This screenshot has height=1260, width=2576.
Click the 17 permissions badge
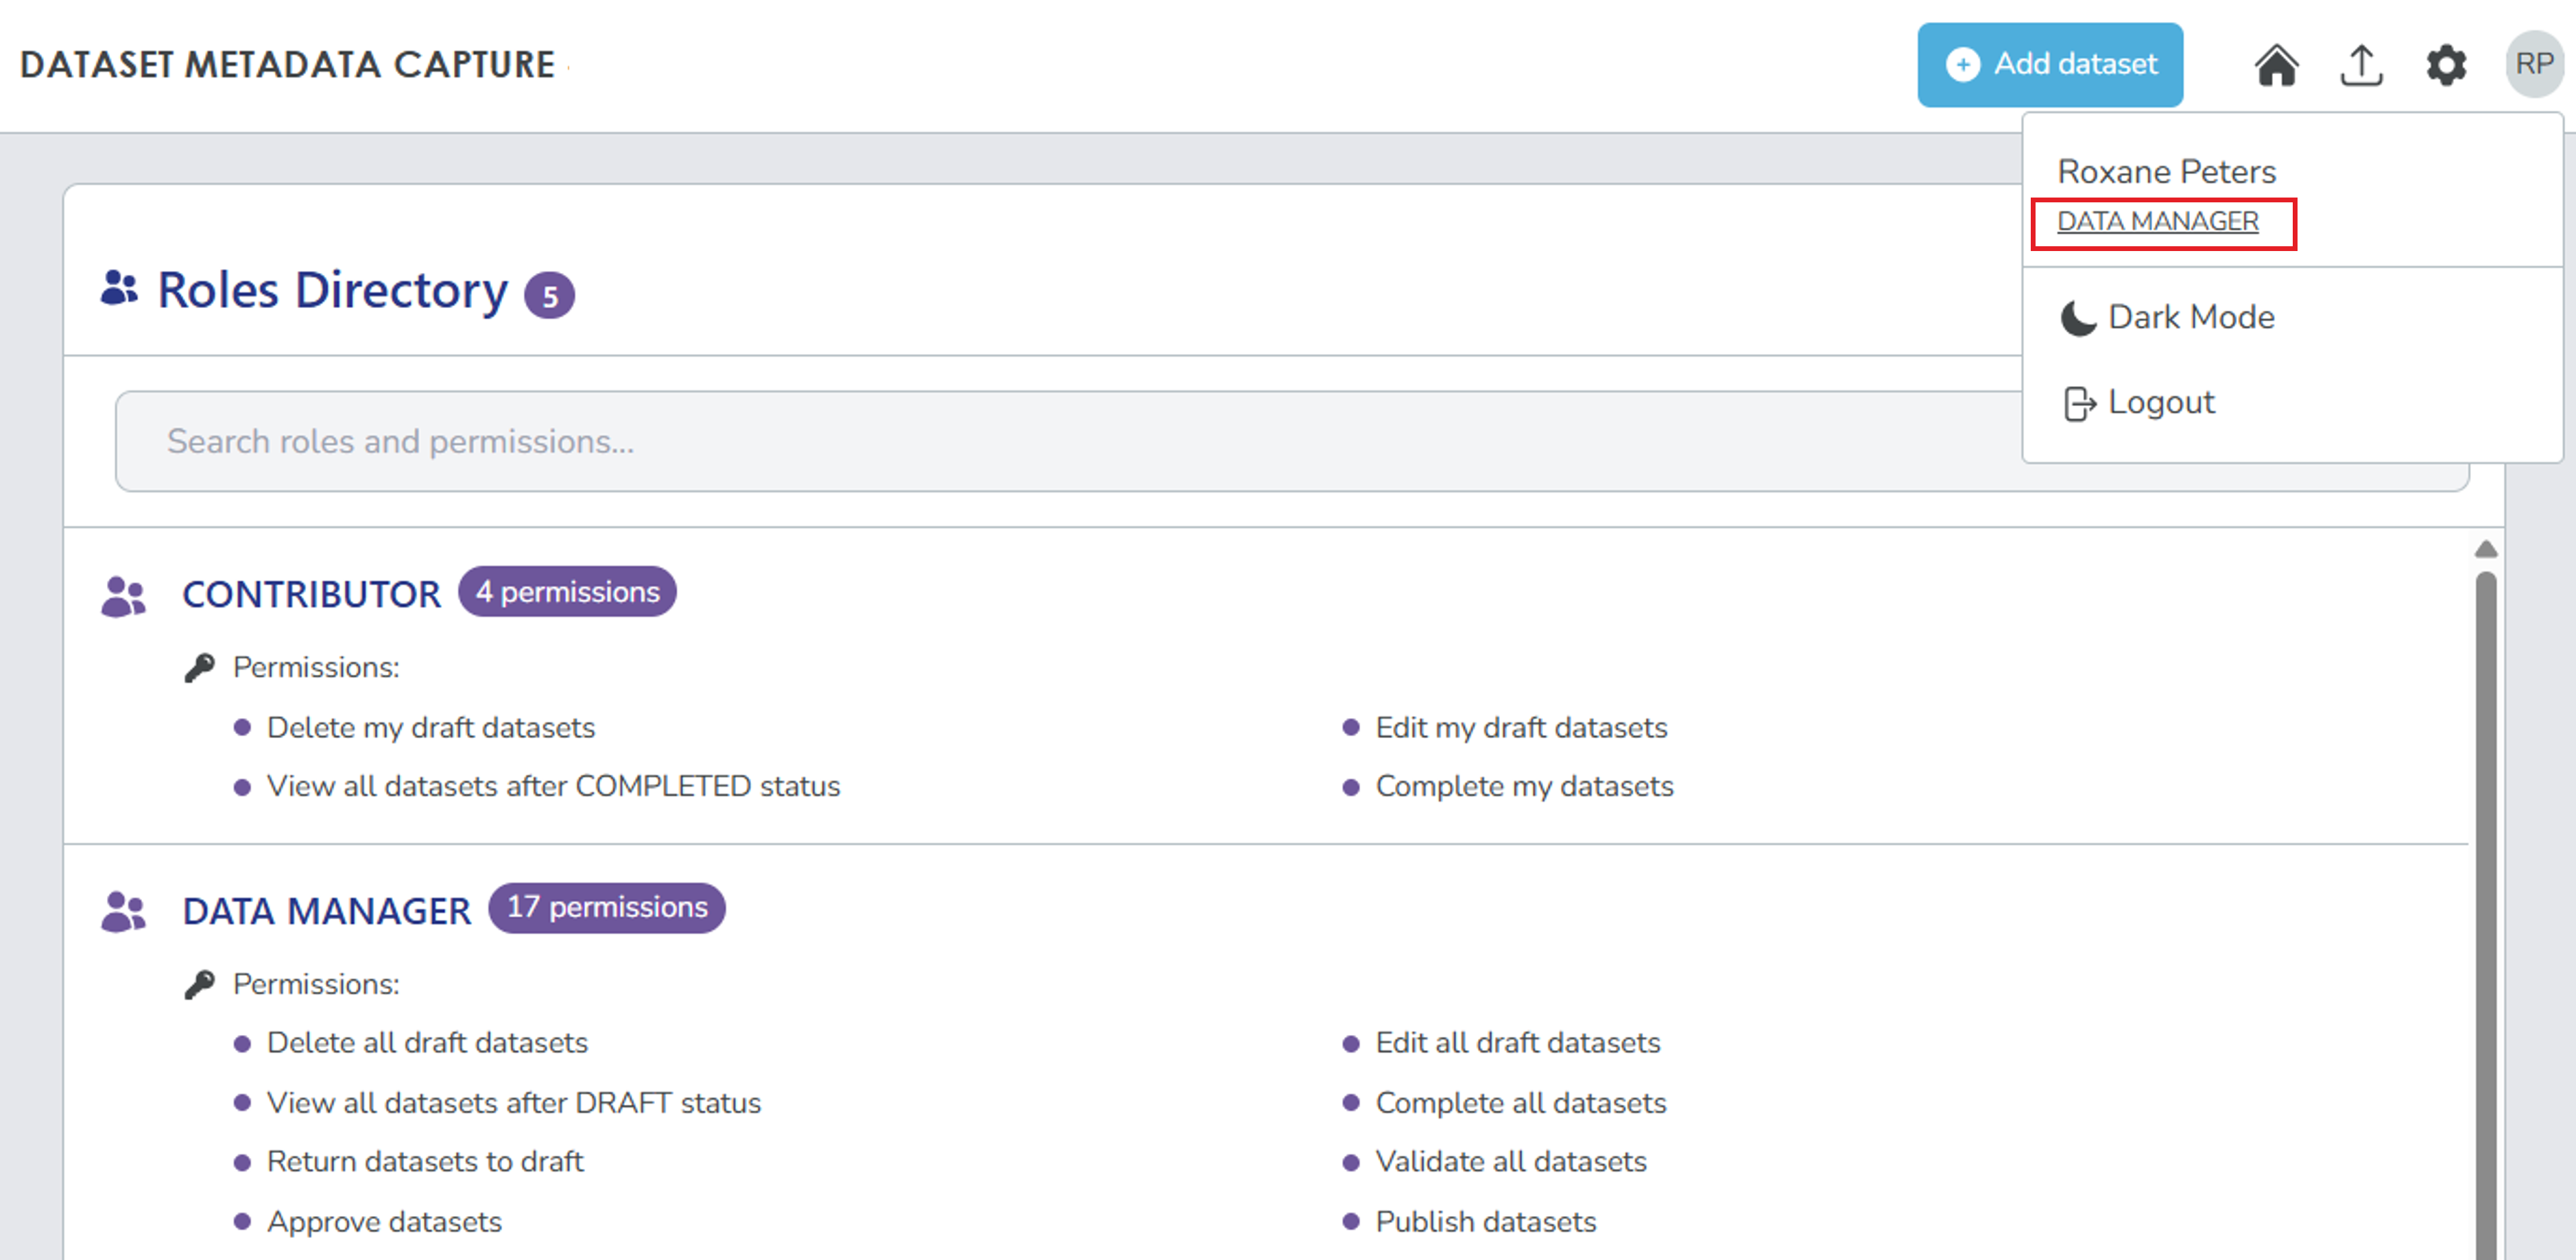[606, 907]
